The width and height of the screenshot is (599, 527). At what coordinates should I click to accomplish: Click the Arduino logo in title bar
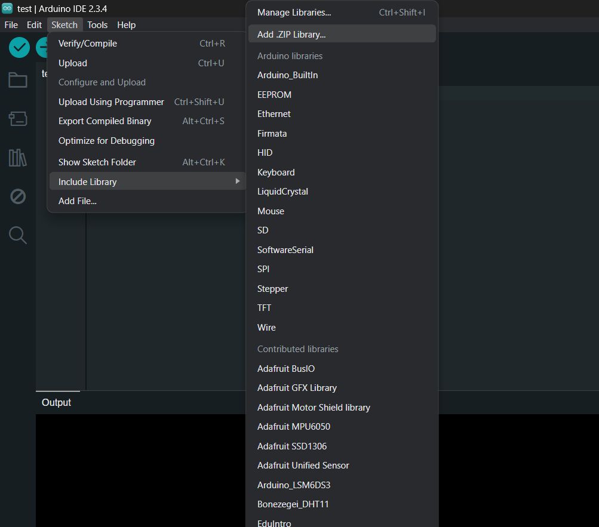click(7, 8)
